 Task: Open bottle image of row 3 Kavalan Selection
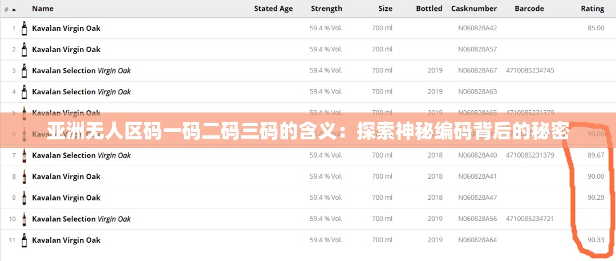coord(24,70)
